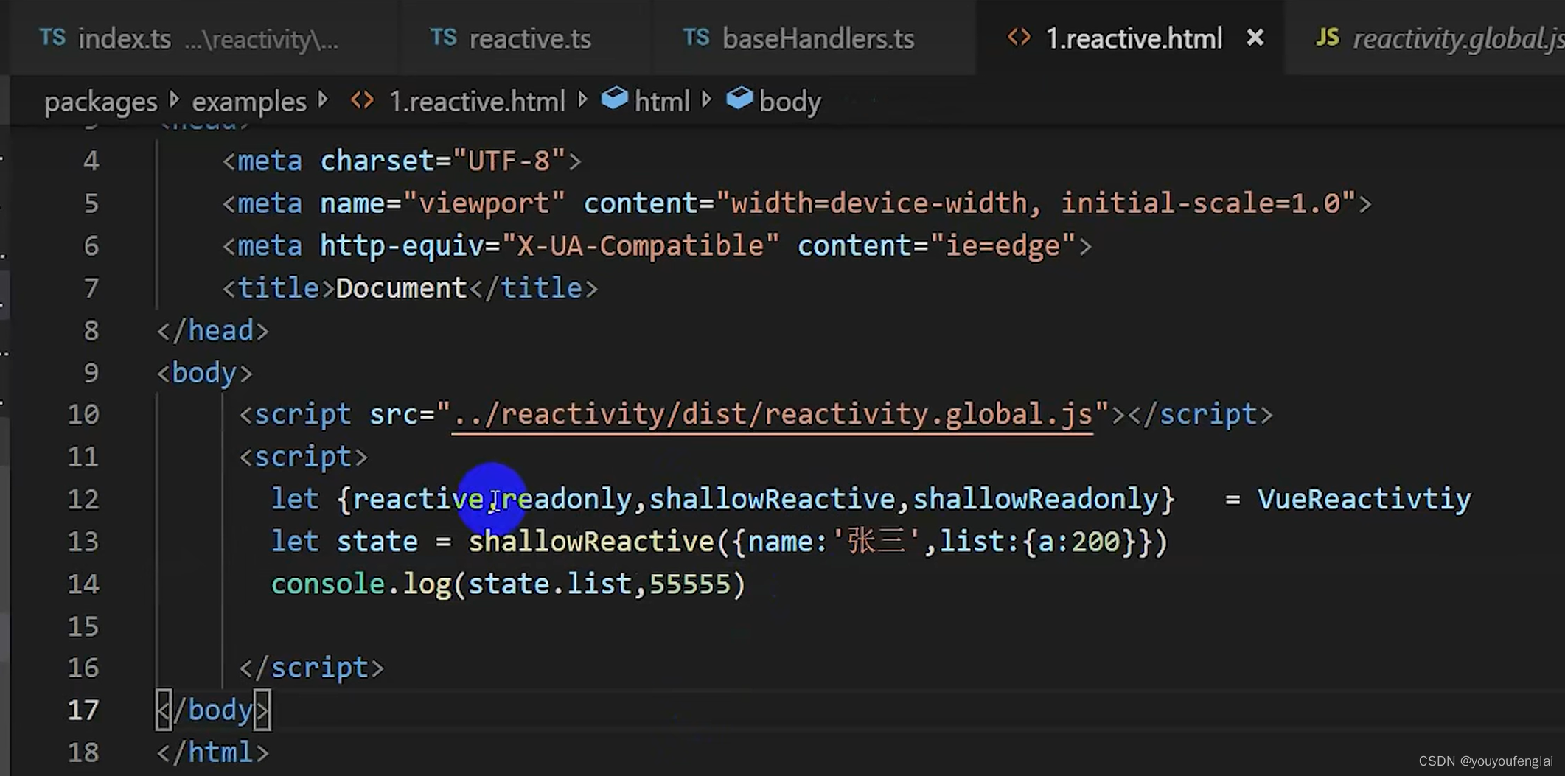This screenshot has width=1565, height=776.
Task: Click the TS icon on index.ts tab
Action: point(52,37)
